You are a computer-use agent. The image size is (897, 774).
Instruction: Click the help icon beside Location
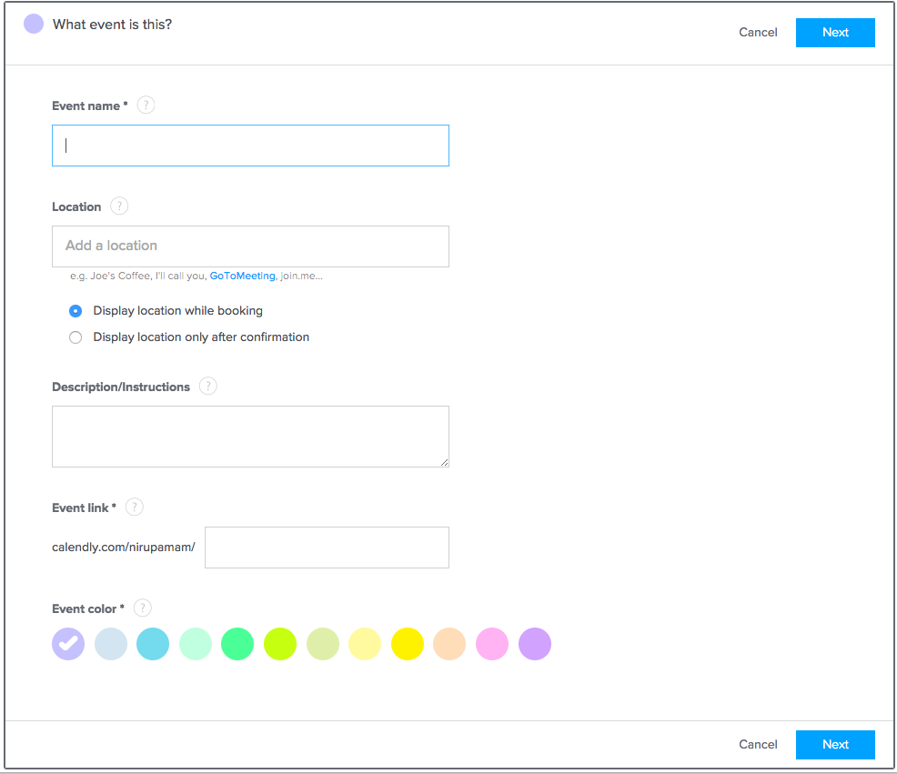click(119, 206)
